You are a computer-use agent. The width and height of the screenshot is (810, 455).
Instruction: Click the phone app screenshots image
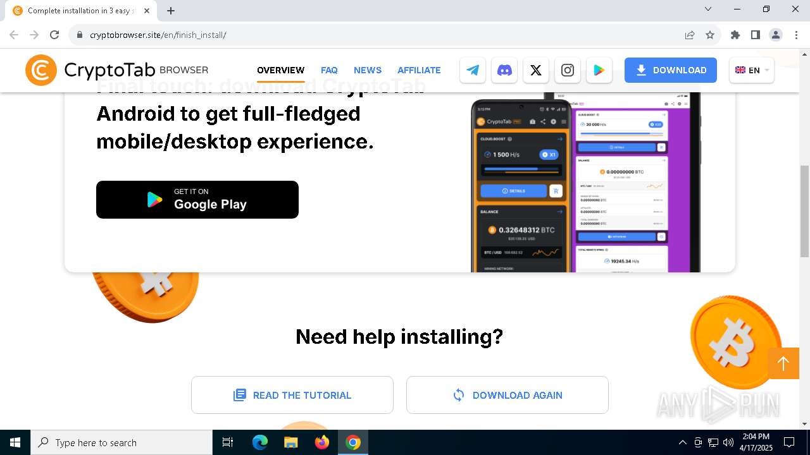(x=586, y=183)
